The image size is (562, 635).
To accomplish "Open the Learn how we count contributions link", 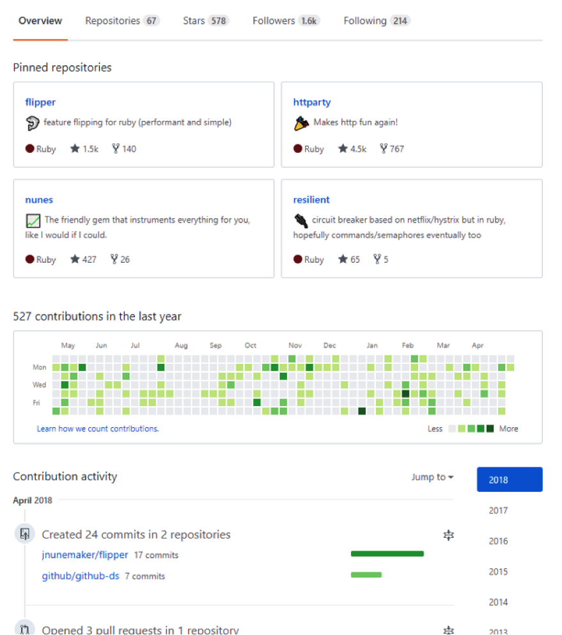I will pos(98,428).
